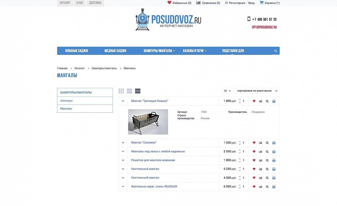Collapse the Мангал "Тропеция Кавказ" details row
Image resolution: width=337 pixels, height=206 pixels.
click(x=123, y=101)
